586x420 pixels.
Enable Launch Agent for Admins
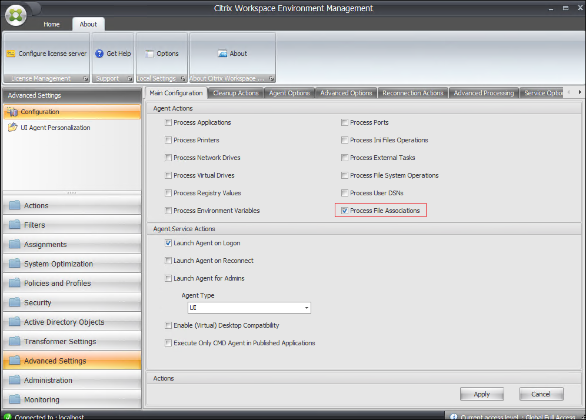(x=168, y=278)
